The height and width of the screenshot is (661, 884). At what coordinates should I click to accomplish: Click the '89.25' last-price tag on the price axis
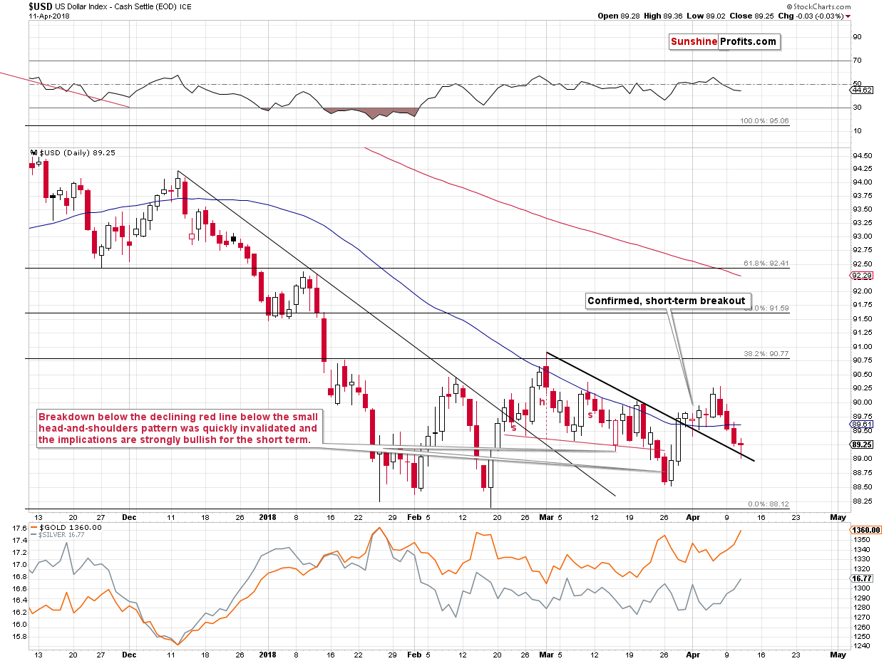862,444
